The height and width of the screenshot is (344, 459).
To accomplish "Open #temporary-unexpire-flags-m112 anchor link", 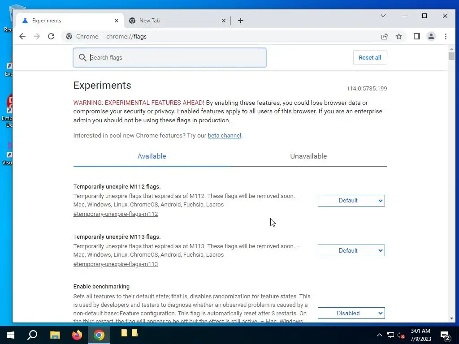I will coord(116,214).
